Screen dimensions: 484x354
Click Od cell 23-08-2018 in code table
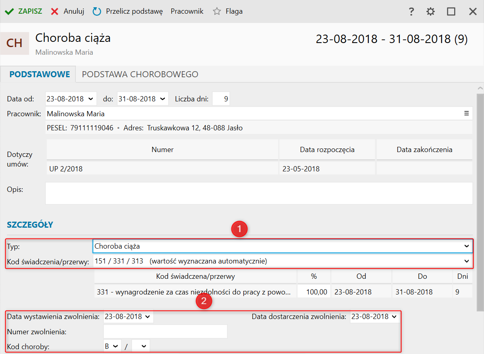[x=361, y=292]
